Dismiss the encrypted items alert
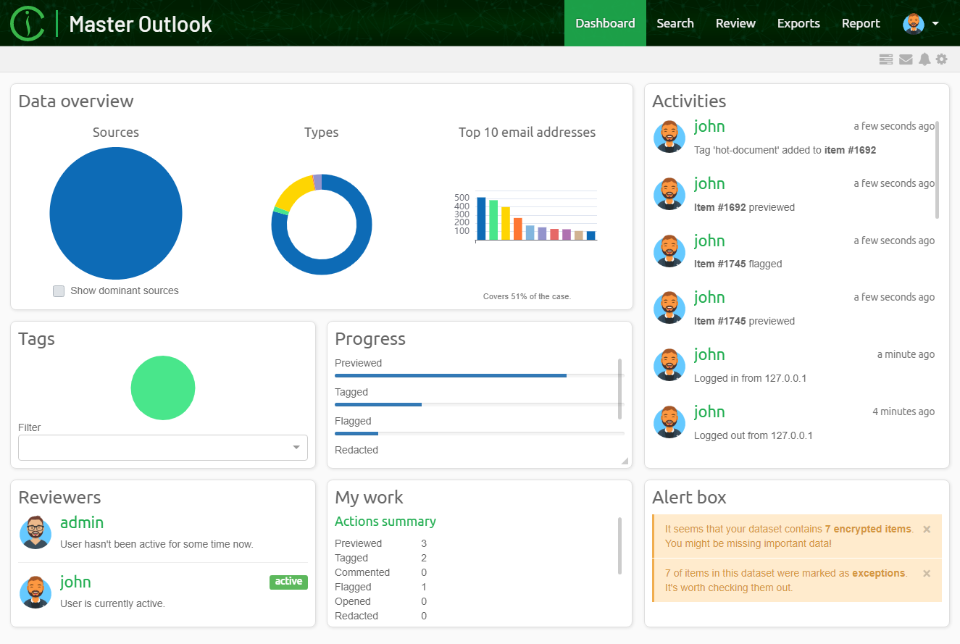Image resolution: width=960 pixels, height=644 pixels. pos(927,530)
